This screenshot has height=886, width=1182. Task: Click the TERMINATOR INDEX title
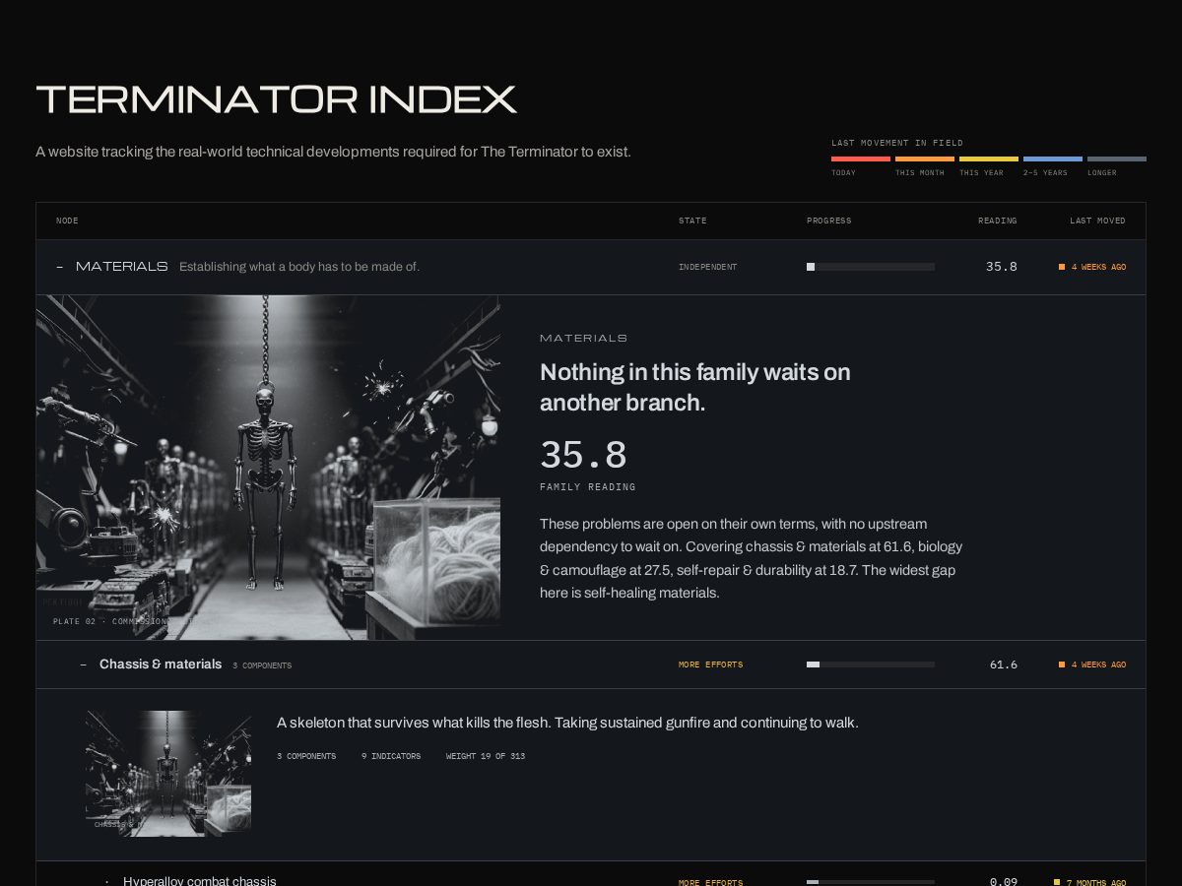click(277, 99)
